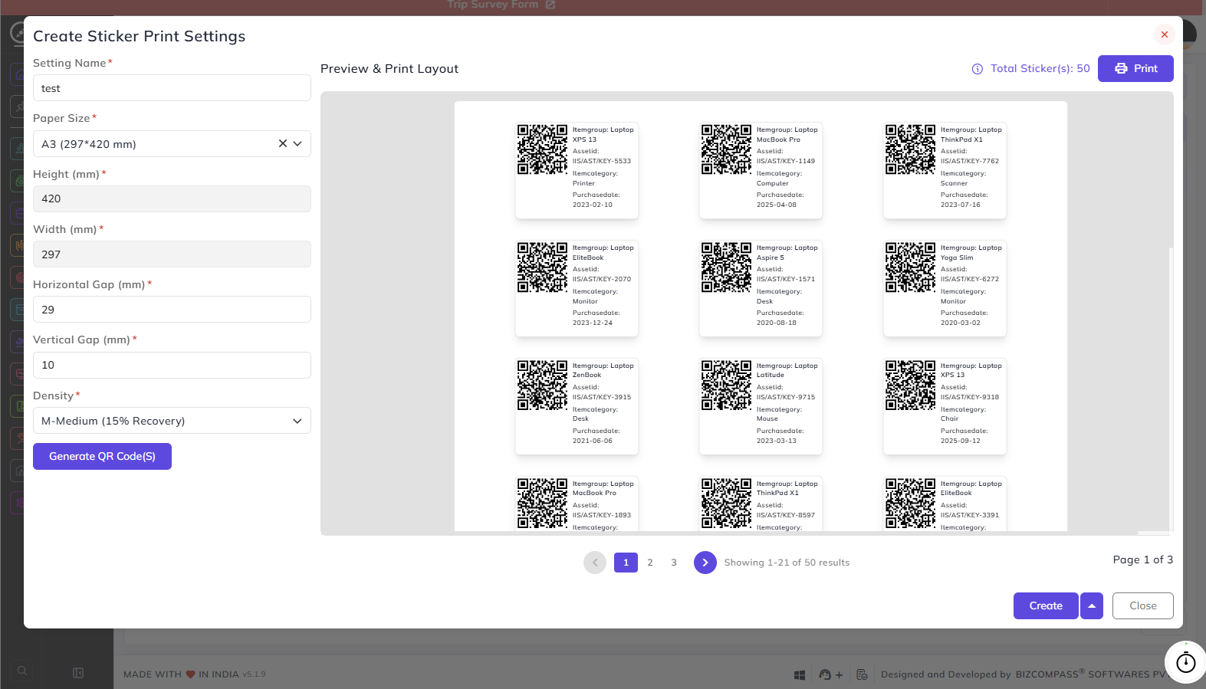1206x689 pixels.
Task: Go to page 1 in pagination
Action: (x=626, y=563)
